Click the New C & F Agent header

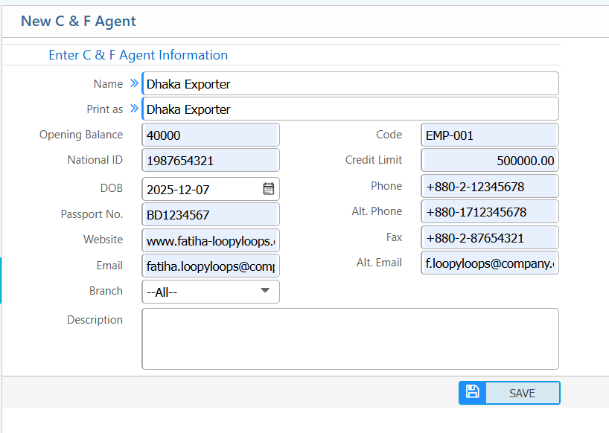[x=78, y=22]
